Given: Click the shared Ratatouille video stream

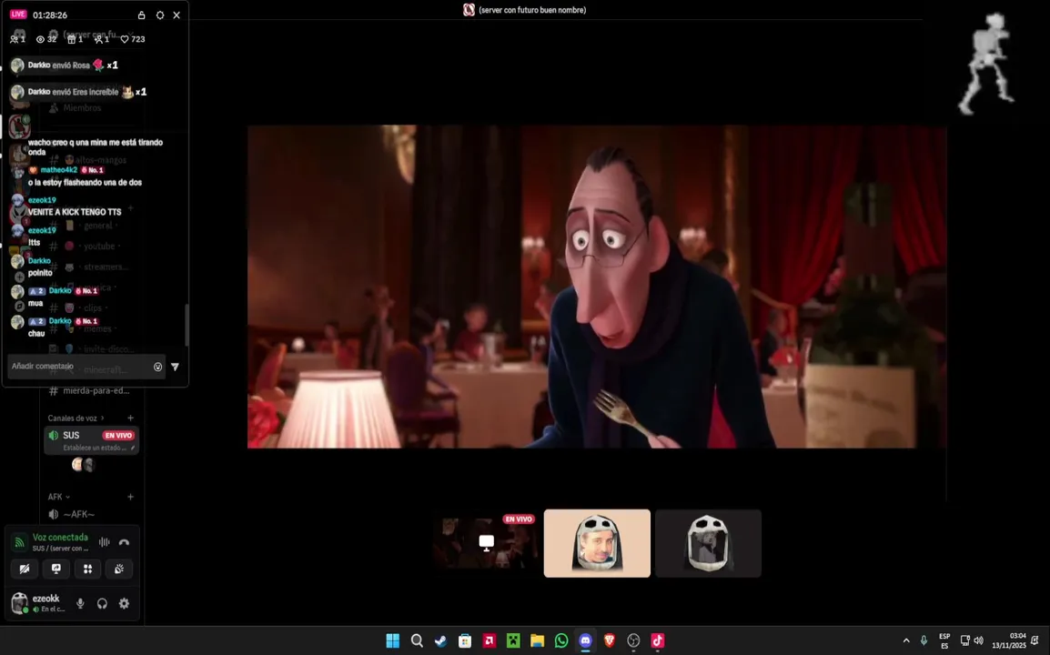Looking at the screenshot, I should pos(597,287).
